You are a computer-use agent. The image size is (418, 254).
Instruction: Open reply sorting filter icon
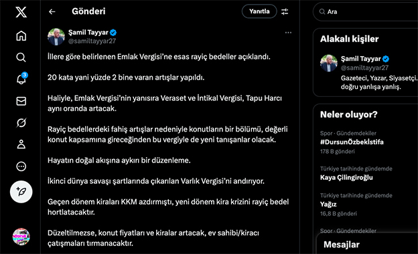click(x=285, y=11)
